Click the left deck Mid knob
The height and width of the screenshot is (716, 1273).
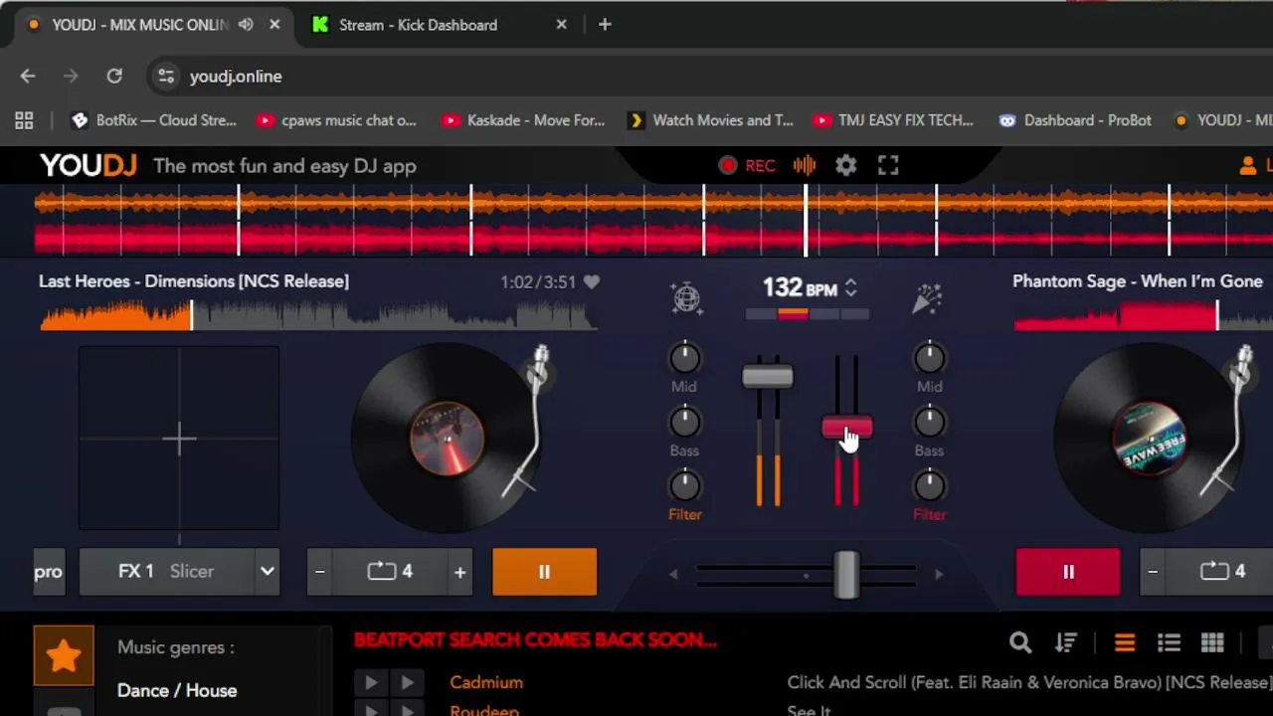[x=684, y=358]
